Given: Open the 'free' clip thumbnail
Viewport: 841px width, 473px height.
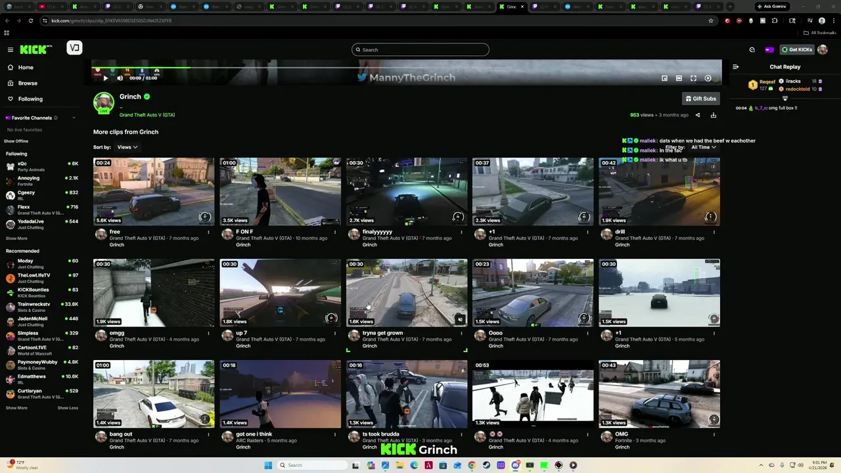Looking at the screenshot, I should [x=154, y=192].
